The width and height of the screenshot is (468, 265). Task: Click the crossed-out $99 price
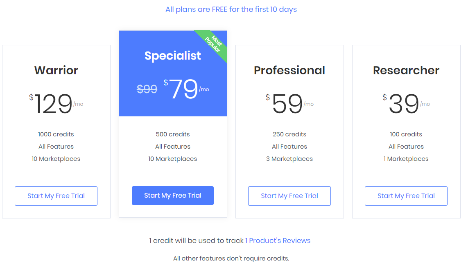pyautogui.click(x=147, y=89)
